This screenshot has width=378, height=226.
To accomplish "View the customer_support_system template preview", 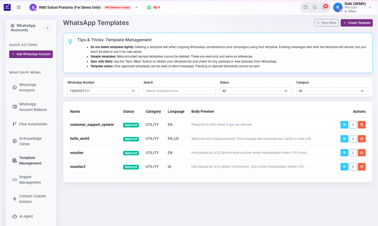I will point(344,125).
